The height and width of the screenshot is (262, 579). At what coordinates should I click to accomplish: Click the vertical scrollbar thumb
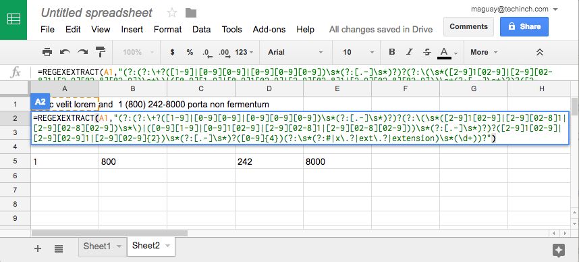coord(575,107)
